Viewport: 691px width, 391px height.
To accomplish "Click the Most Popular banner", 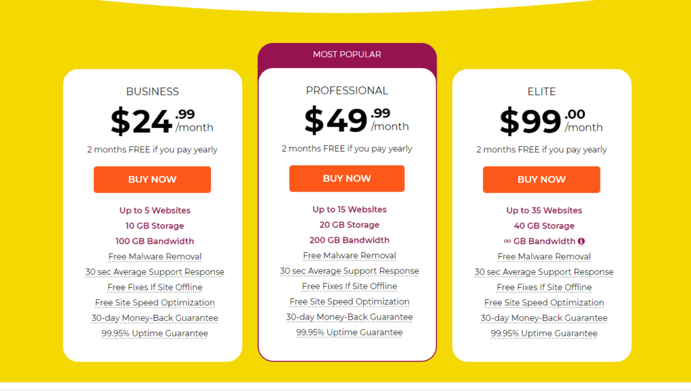I will (348, 55).
